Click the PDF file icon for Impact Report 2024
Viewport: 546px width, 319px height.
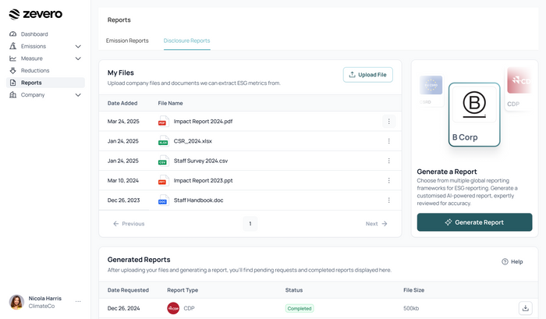point(163,122)
